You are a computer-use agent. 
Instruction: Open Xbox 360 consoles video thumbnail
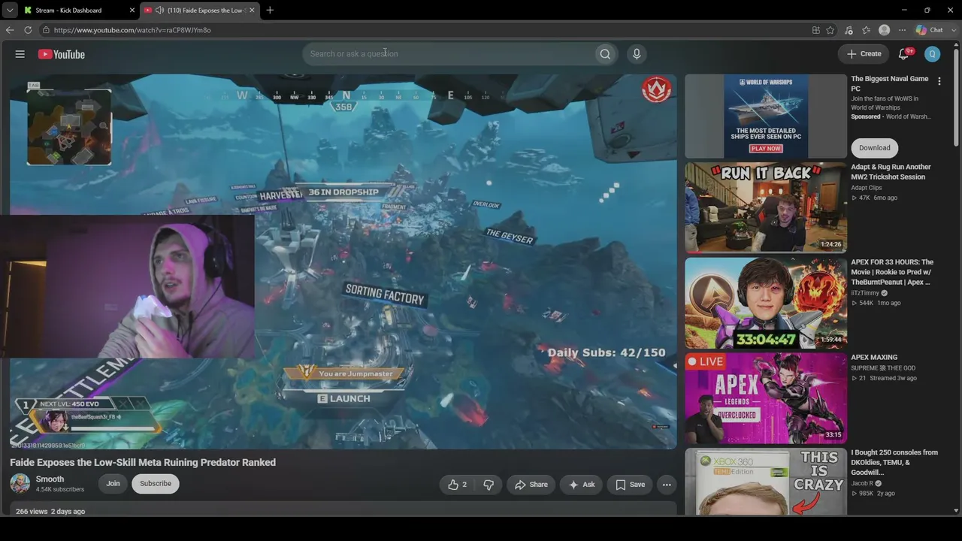(766, 482)
